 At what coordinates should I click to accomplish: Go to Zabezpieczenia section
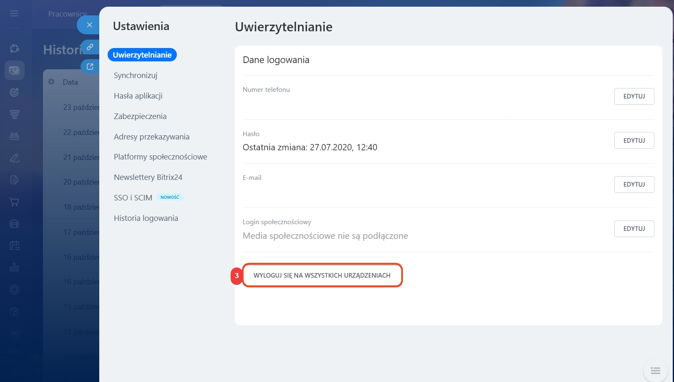(140, 116)
